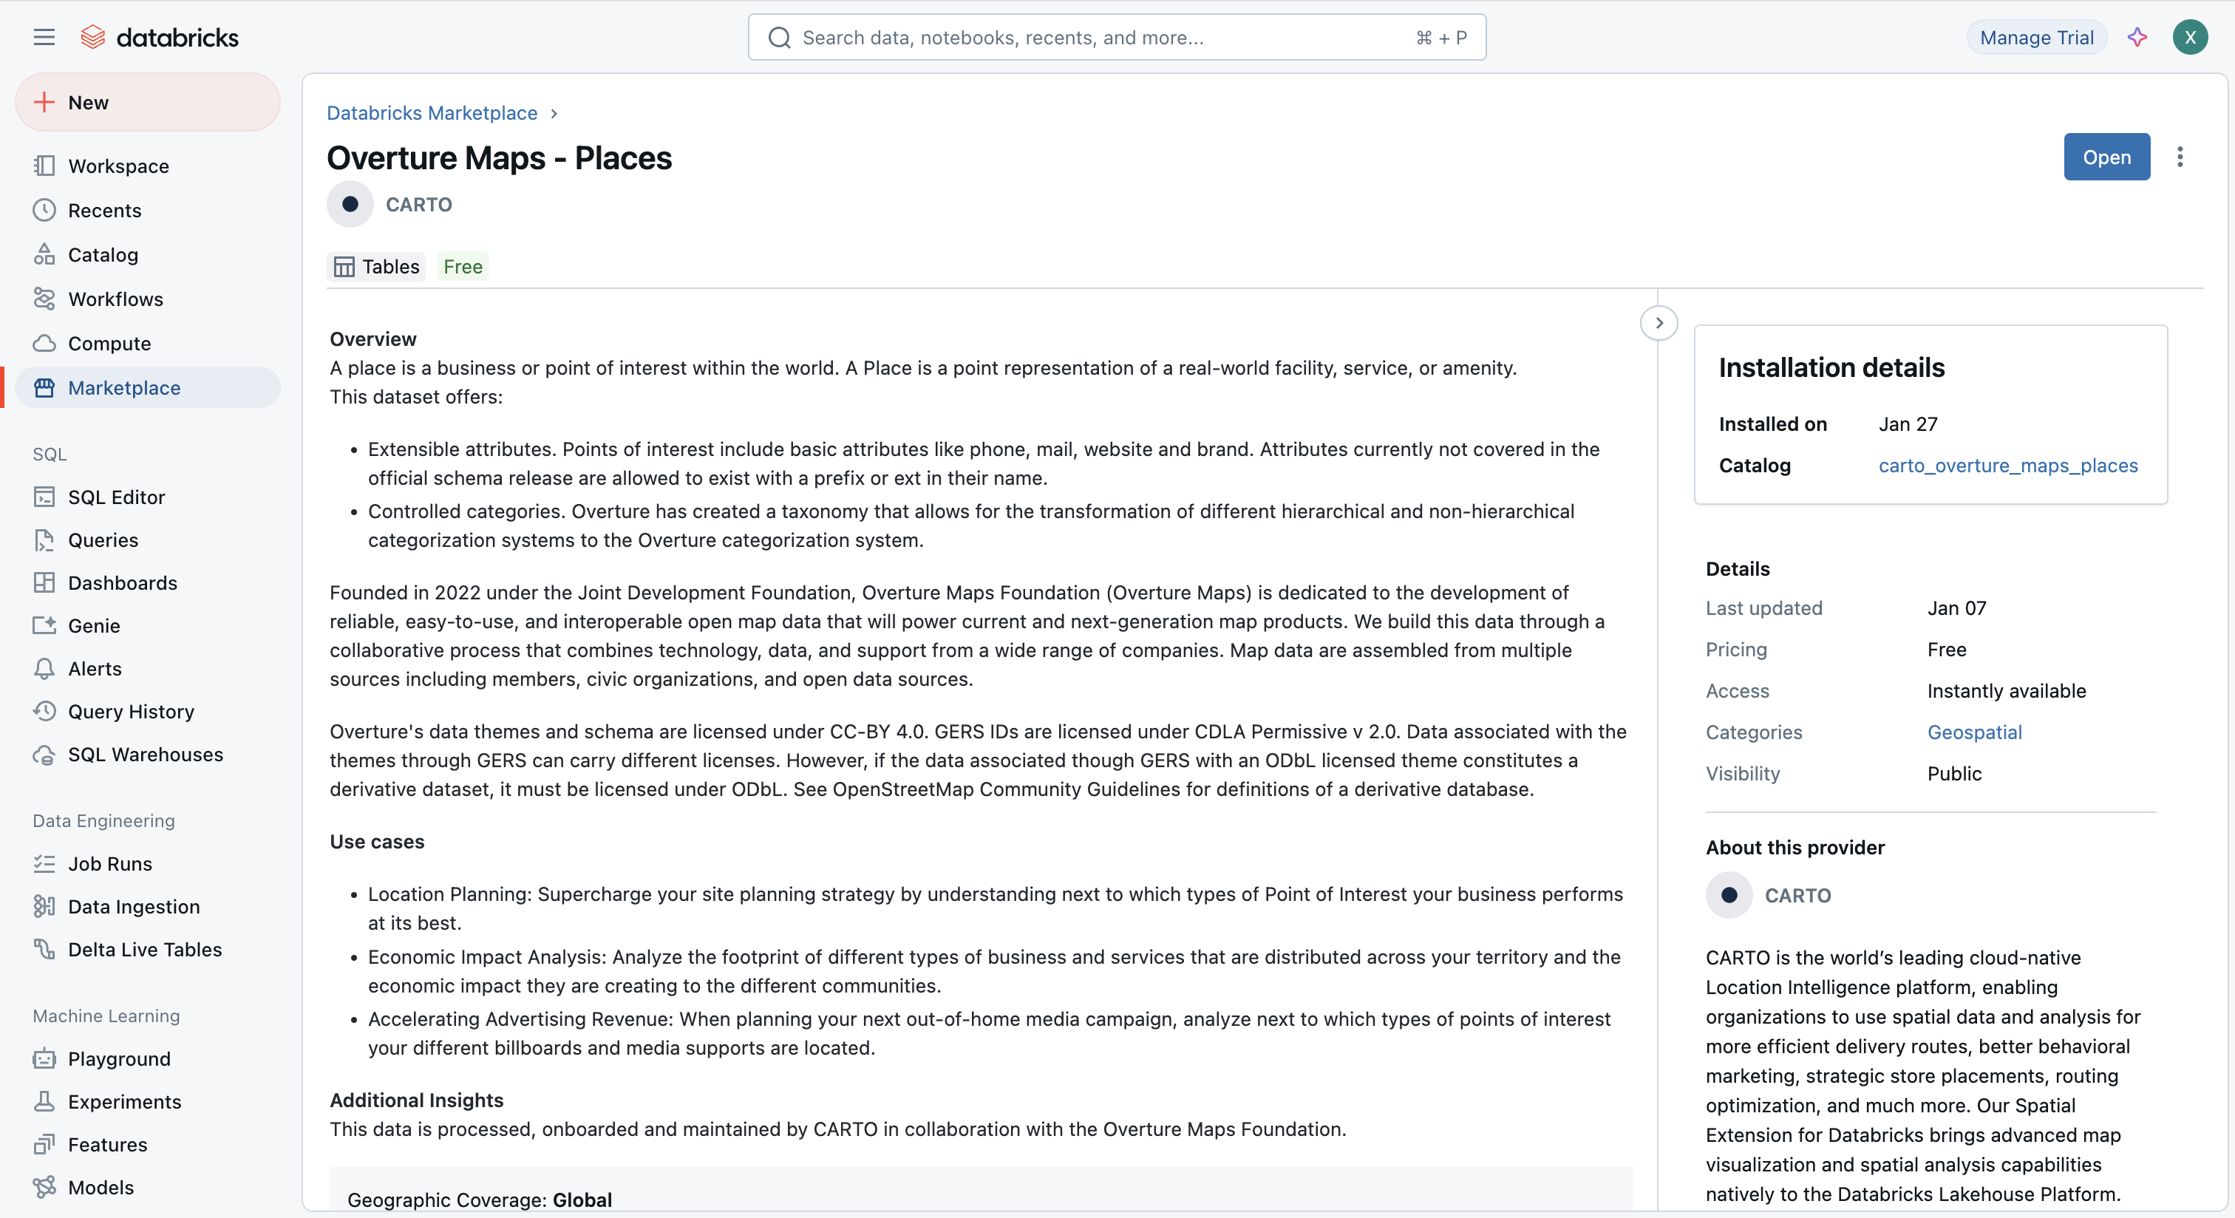Viewport: 2235px width, 1218px height.
Task: Open the Workspace menu item
Action: click(x=148, y=166)
